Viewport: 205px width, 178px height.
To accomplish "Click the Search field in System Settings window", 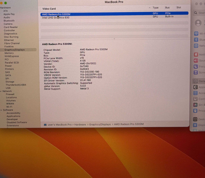I will pyautogui.click(x=199, y=13).
